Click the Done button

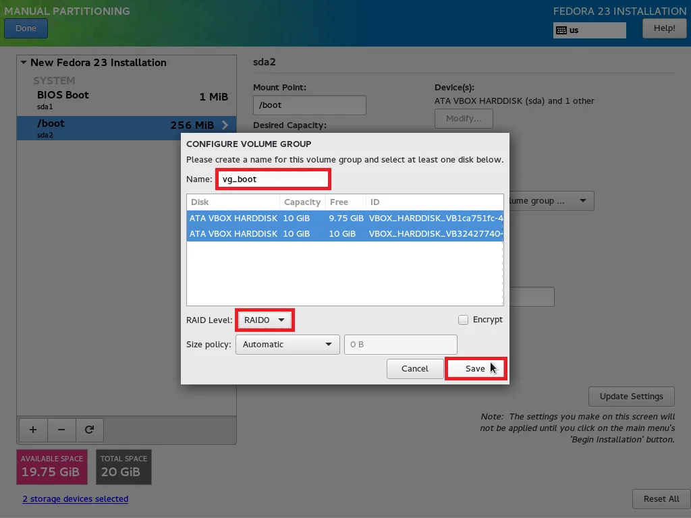(26, 28)
